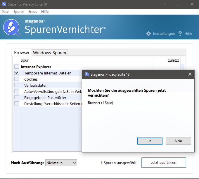Enable the Verlaufsdaten checkbox

tap(16, 85)
